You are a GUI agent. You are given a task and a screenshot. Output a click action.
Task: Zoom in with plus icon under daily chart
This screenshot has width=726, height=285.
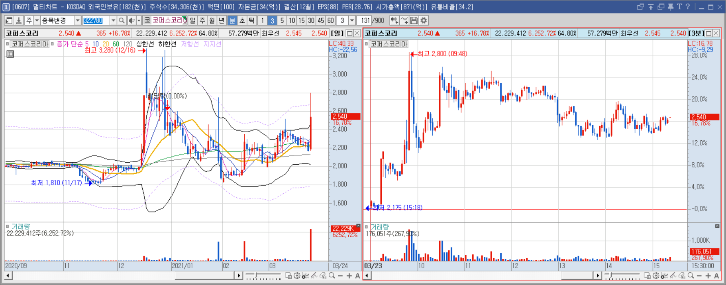click(349, 276)
